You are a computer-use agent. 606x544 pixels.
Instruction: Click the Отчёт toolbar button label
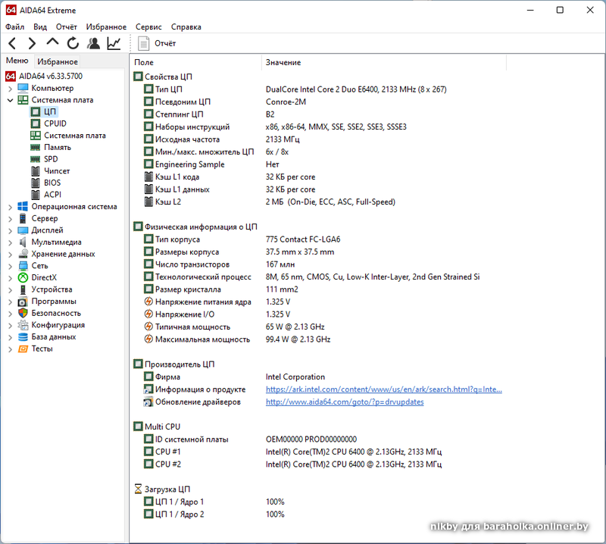[x=165, y=43]
